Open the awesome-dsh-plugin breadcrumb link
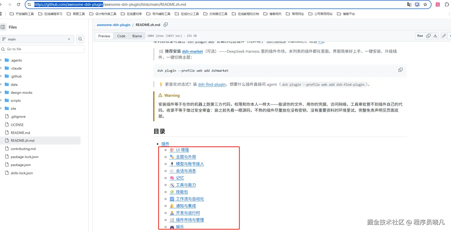 click(114, 25)
